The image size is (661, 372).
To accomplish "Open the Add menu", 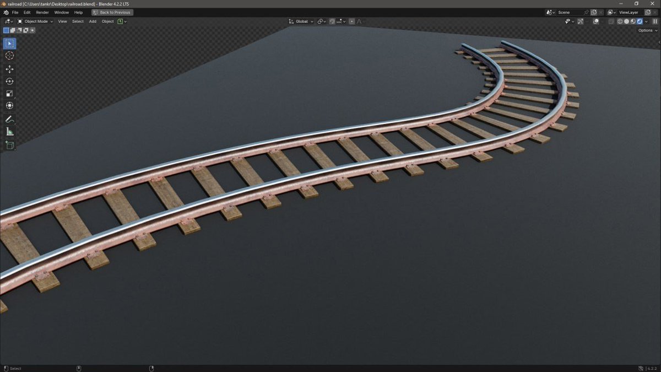I will pyautogui.click(x=92, y=21).
